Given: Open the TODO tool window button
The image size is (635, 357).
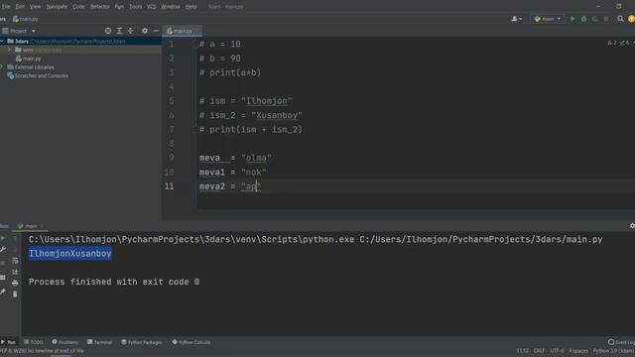Looking at the screenshot, I should click(34, 342).
